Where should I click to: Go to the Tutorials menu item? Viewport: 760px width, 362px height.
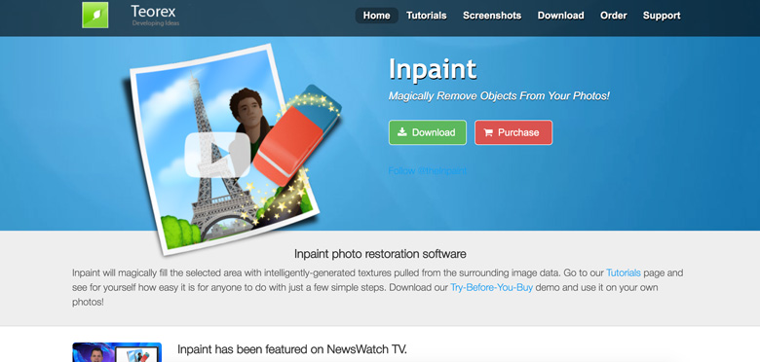click(427, 16)
